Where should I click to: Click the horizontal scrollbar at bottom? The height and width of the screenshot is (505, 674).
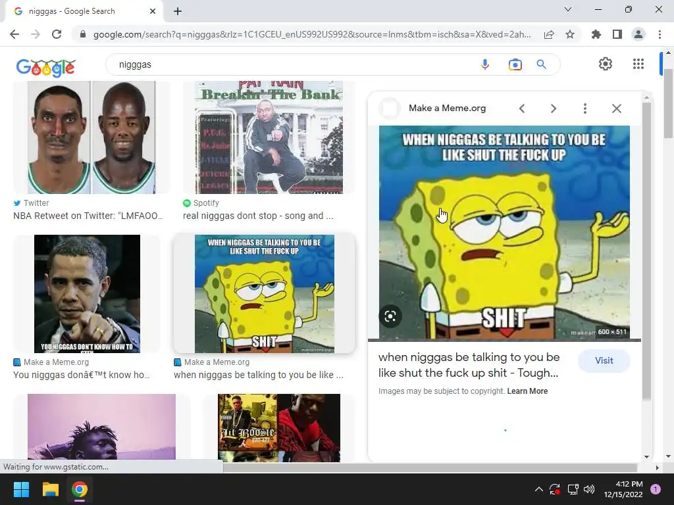click(430, 468)
